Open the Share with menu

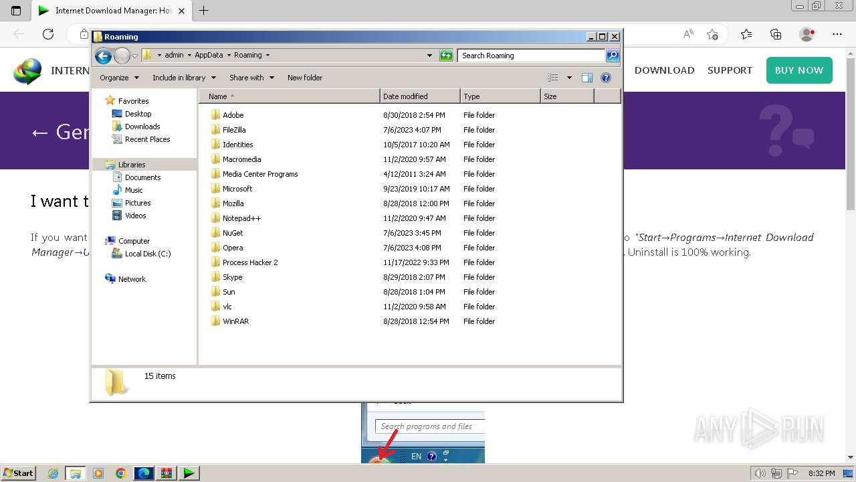[251, 78]
